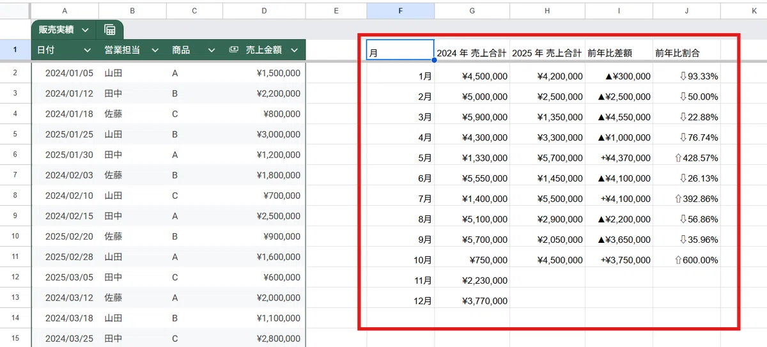Select column A header

tap(65, 11)
